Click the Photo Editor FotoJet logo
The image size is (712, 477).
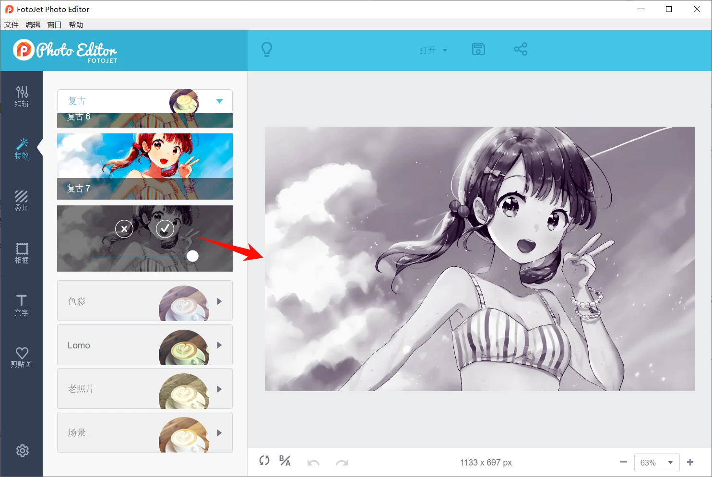click(x=65, y=50)
